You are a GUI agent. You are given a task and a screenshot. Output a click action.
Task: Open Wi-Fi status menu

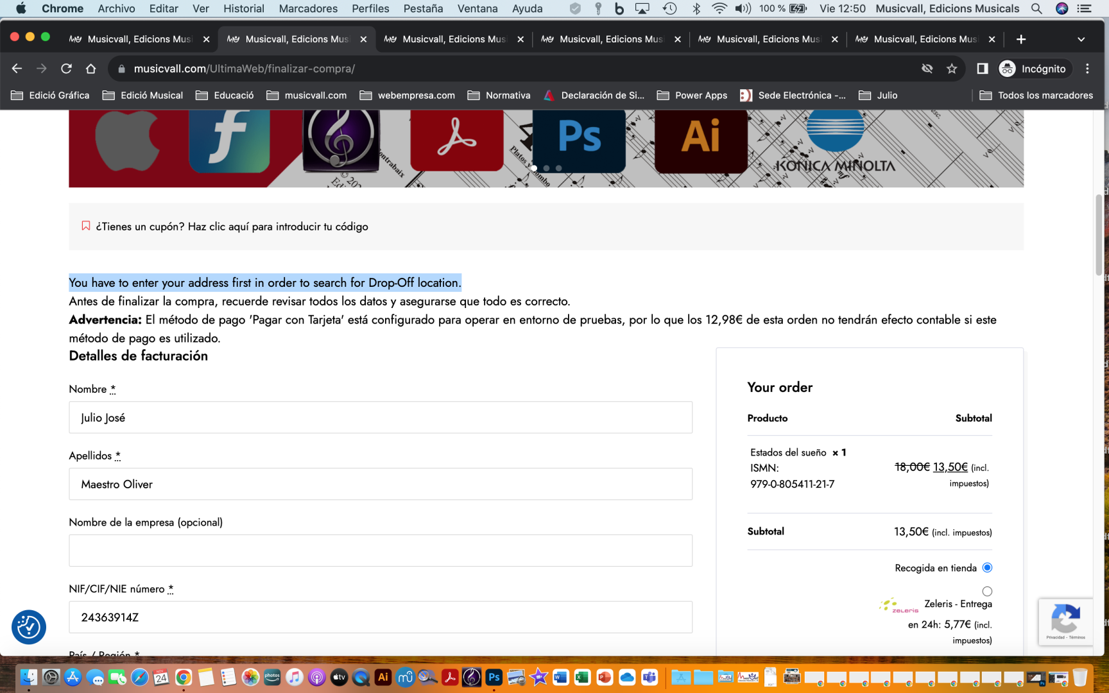(x=719, y=8)
